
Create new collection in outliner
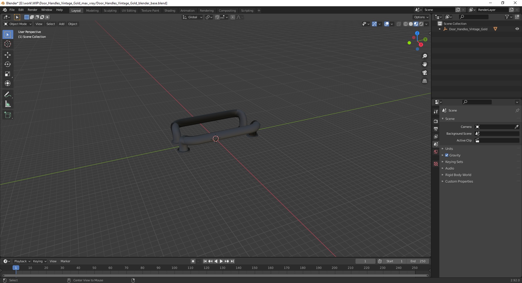[x=517, y=17]
